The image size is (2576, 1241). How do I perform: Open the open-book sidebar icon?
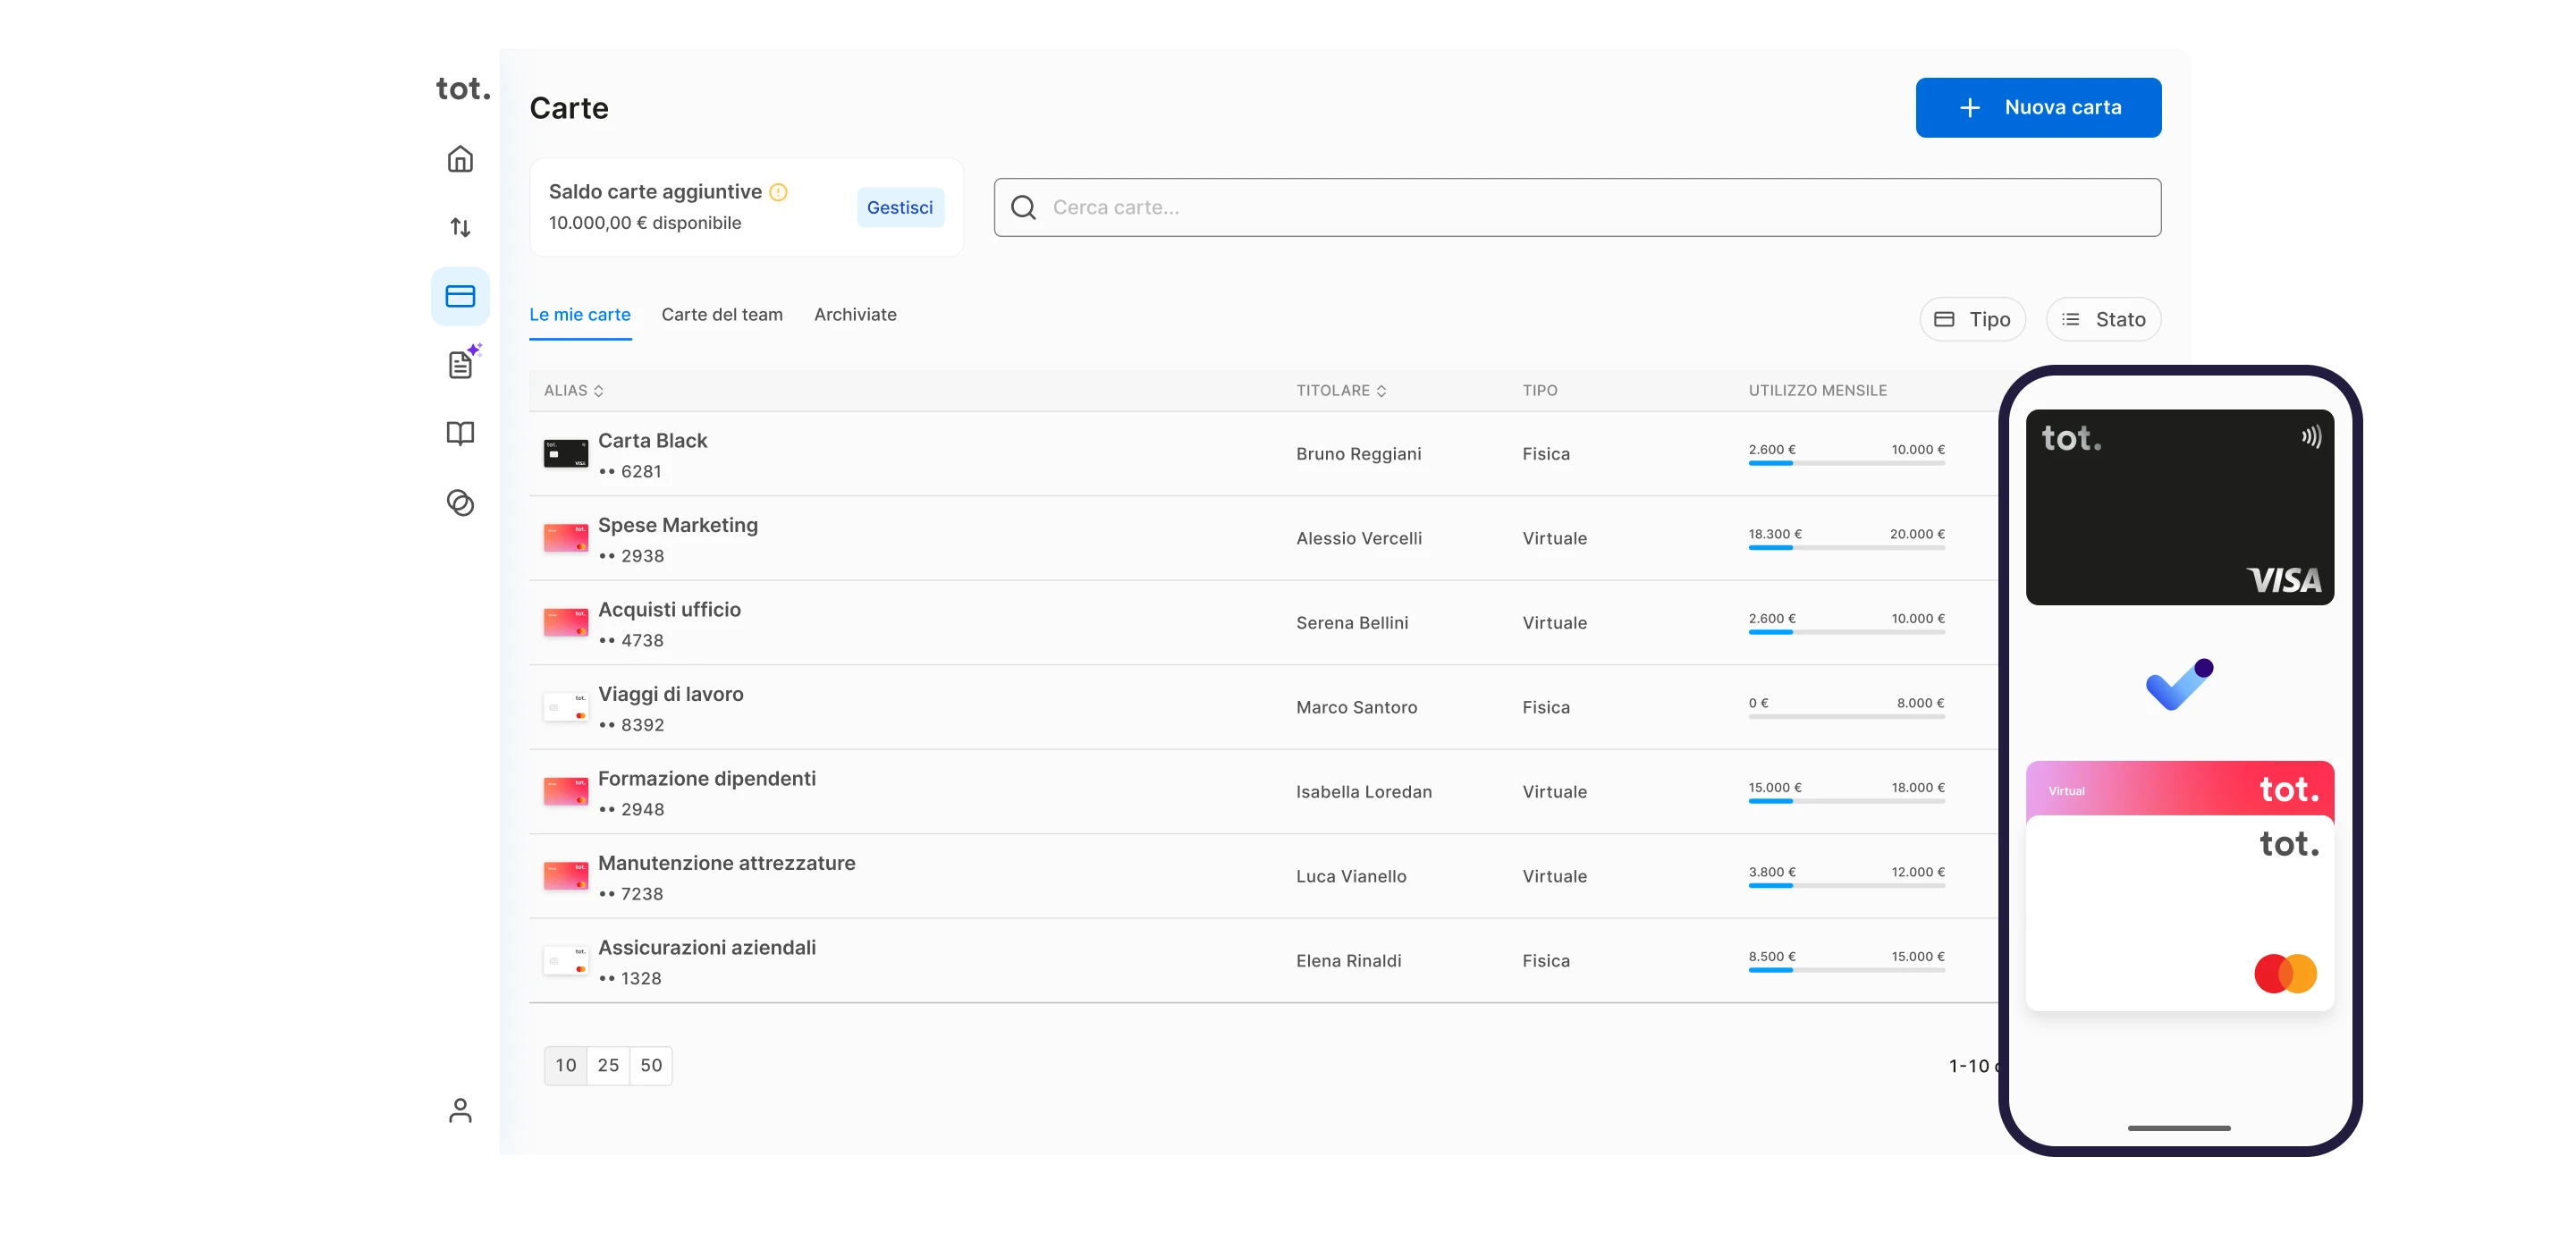460,433
